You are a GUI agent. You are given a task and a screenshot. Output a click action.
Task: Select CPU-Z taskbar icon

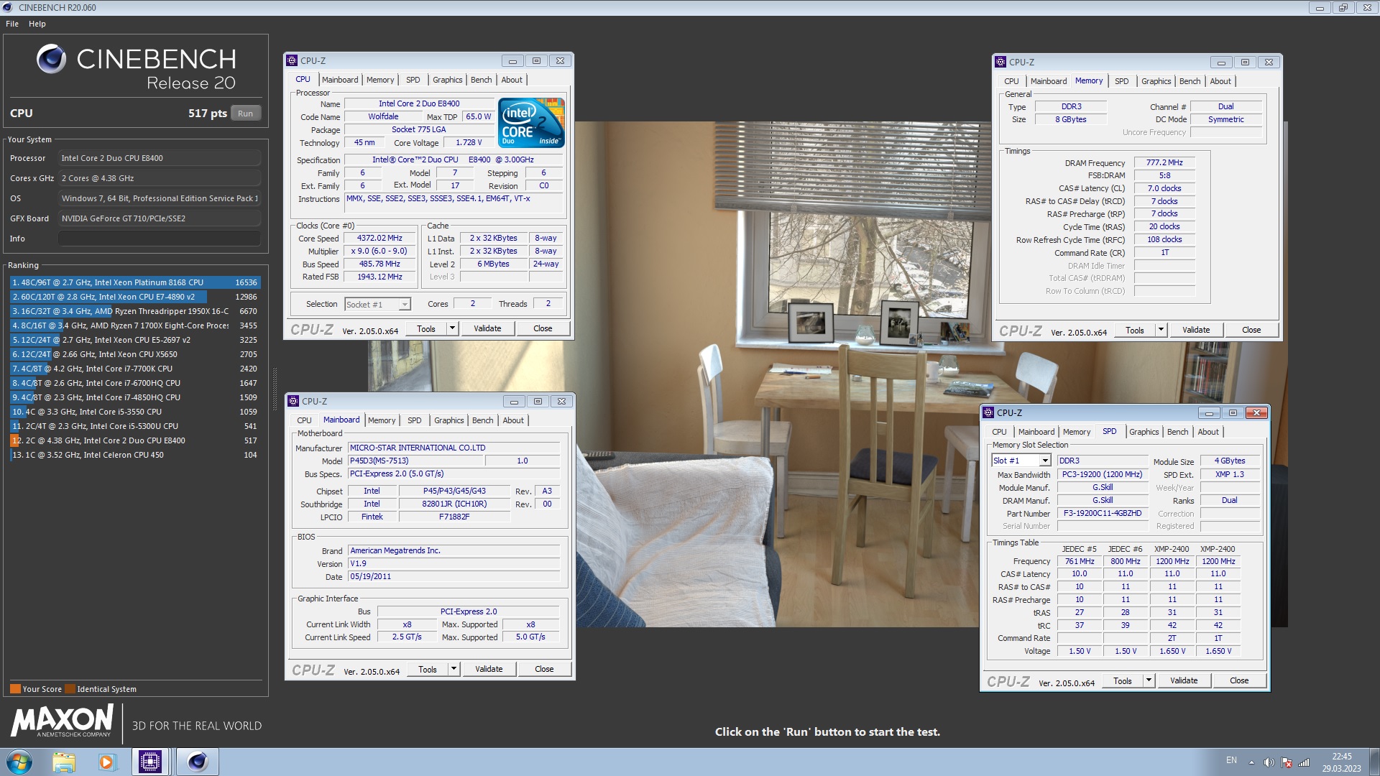pos(150,762)
